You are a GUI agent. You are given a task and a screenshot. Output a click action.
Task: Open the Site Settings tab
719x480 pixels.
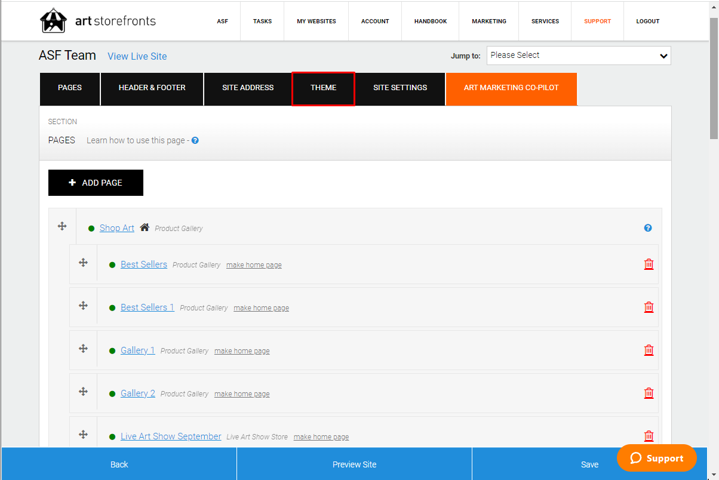click(400, 88)
